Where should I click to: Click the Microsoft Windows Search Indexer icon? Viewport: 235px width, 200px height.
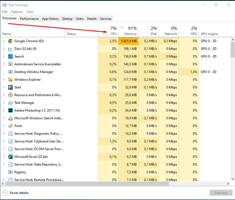(10, 118)
